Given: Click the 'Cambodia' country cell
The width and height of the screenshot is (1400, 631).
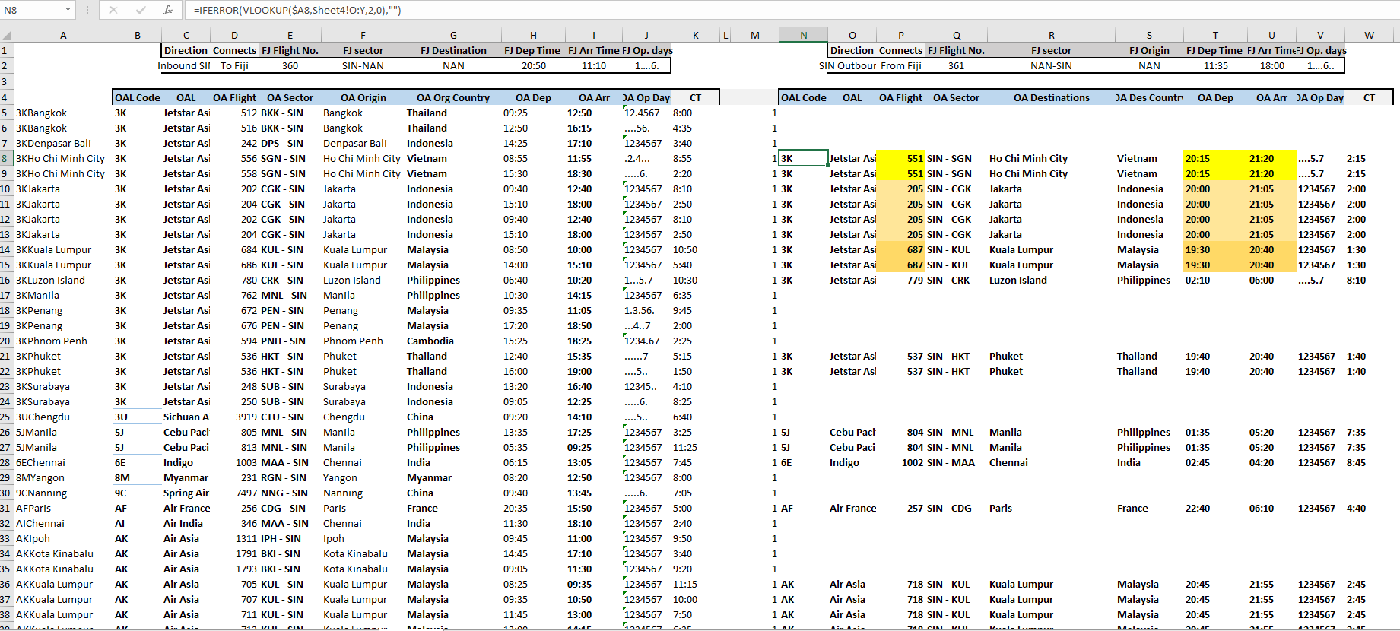Looking at the screenshot, I should click(453, 341).
